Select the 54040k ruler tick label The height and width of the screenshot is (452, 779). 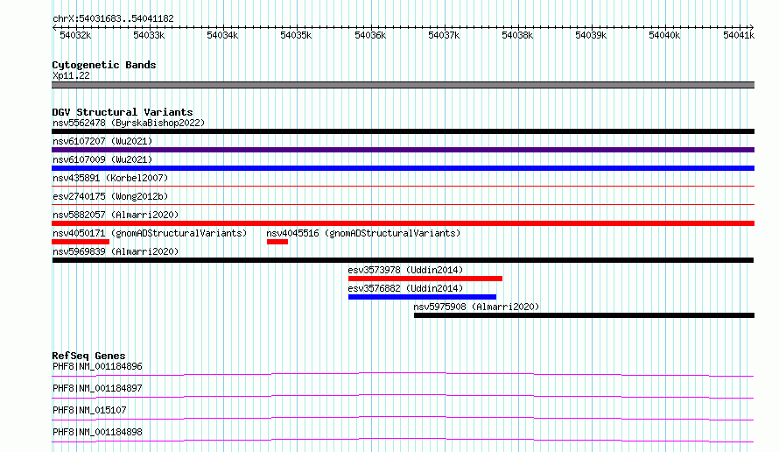(x=664, y=35)
